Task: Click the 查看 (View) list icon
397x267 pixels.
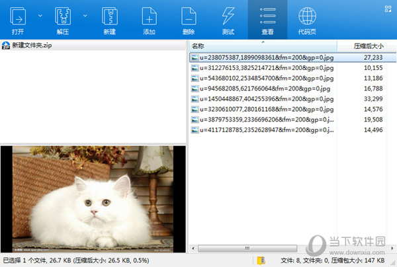Action: (x=267, y=16)
